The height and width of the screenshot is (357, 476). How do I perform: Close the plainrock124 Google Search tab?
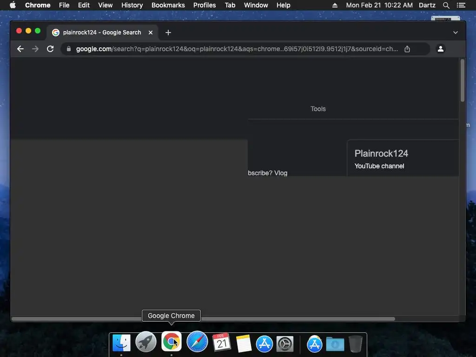(151, 33)
